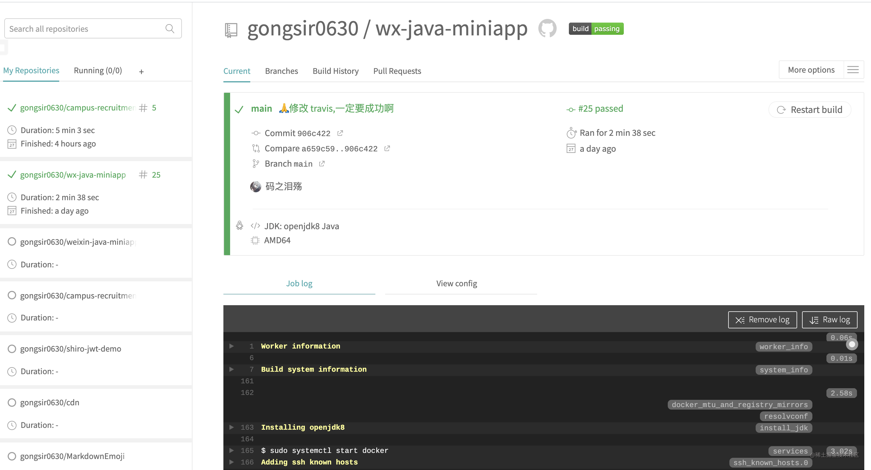Open the GitHub repository icon
Image resolution: width=871 pixels, height=470 pixels.
547,28
